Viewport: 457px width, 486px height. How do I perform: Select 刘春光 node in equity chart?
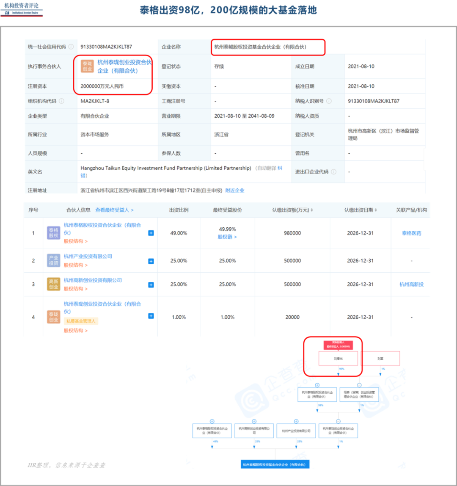(x=339, y=358)
